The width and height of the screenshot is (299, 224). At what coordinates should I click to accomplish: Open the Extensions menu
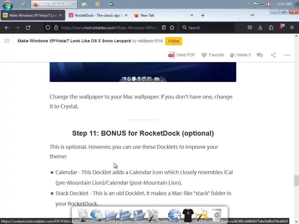click(271, 28)
